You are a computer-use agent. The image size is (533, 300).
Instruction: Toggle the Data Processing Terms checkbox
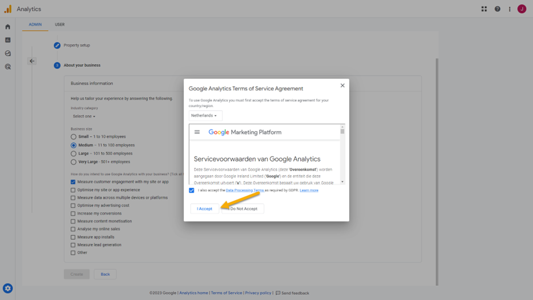coord(192,191)
